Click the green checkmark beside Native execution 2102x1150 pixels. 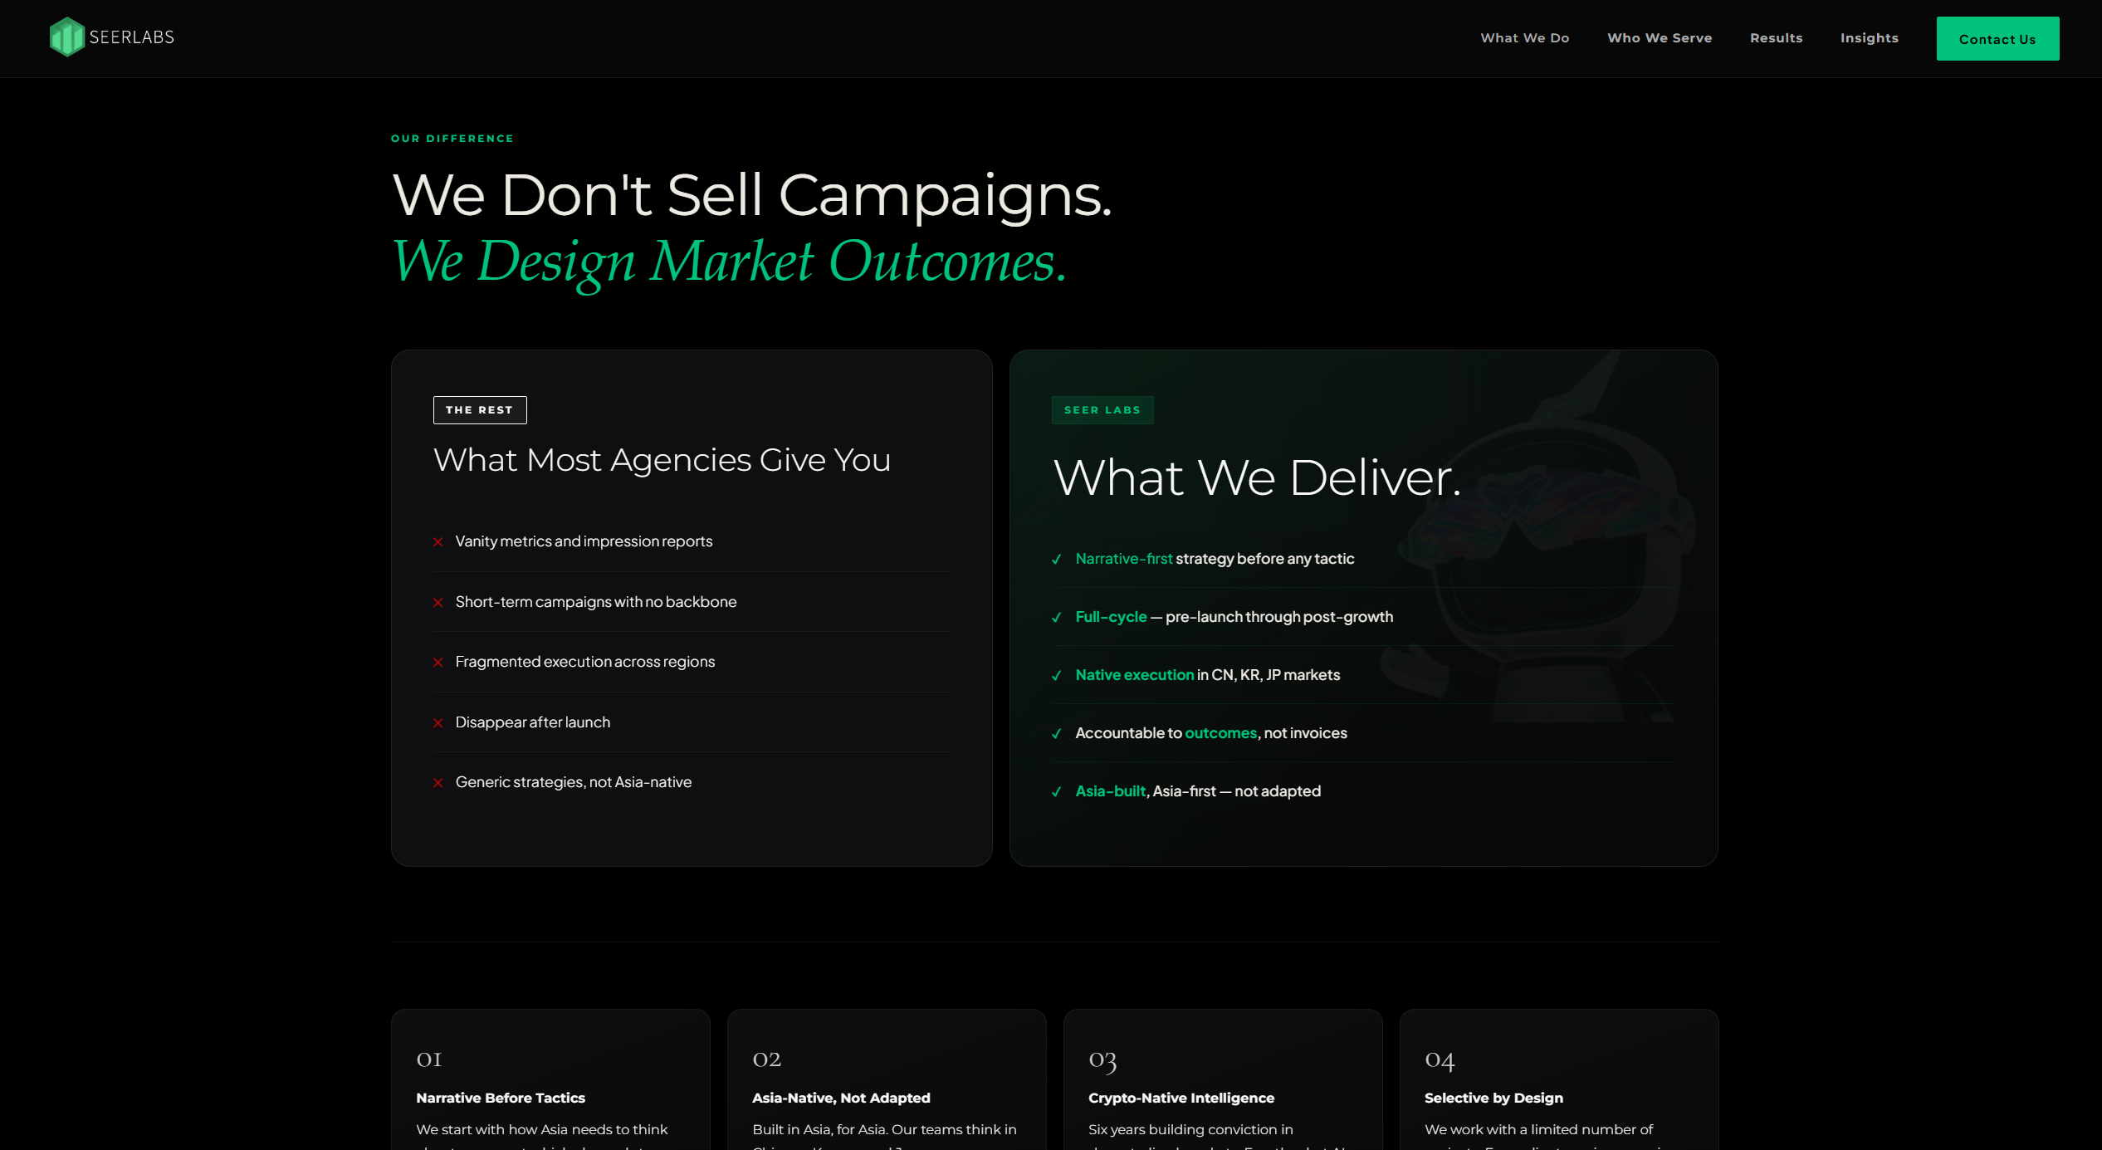(1057, 676)
